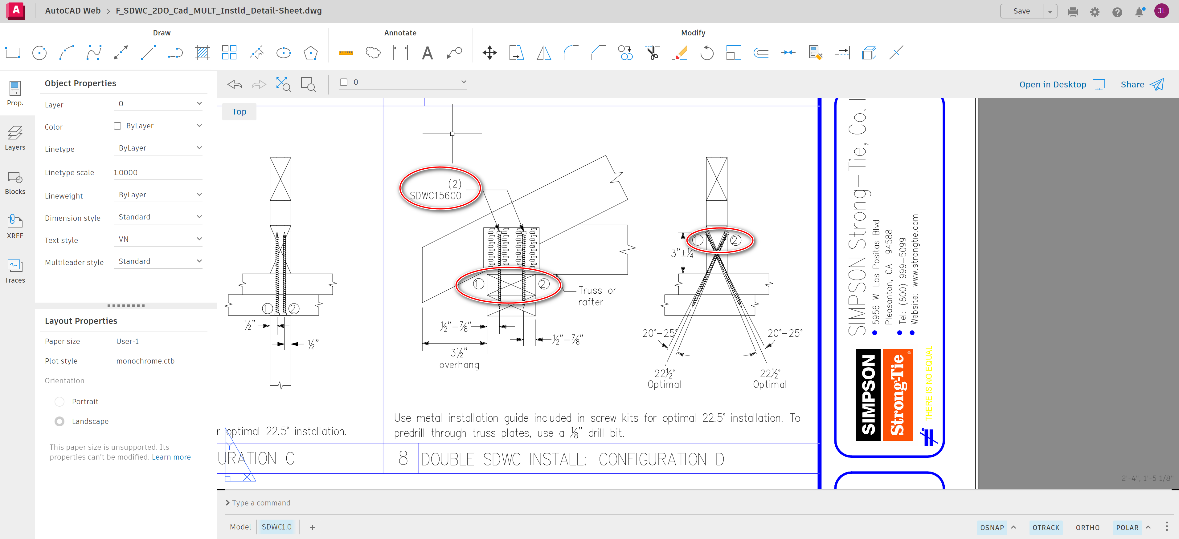Screen dimensions: 1179x539
Task: Select the Revision Cloud tool
Action: coord(373,53)
